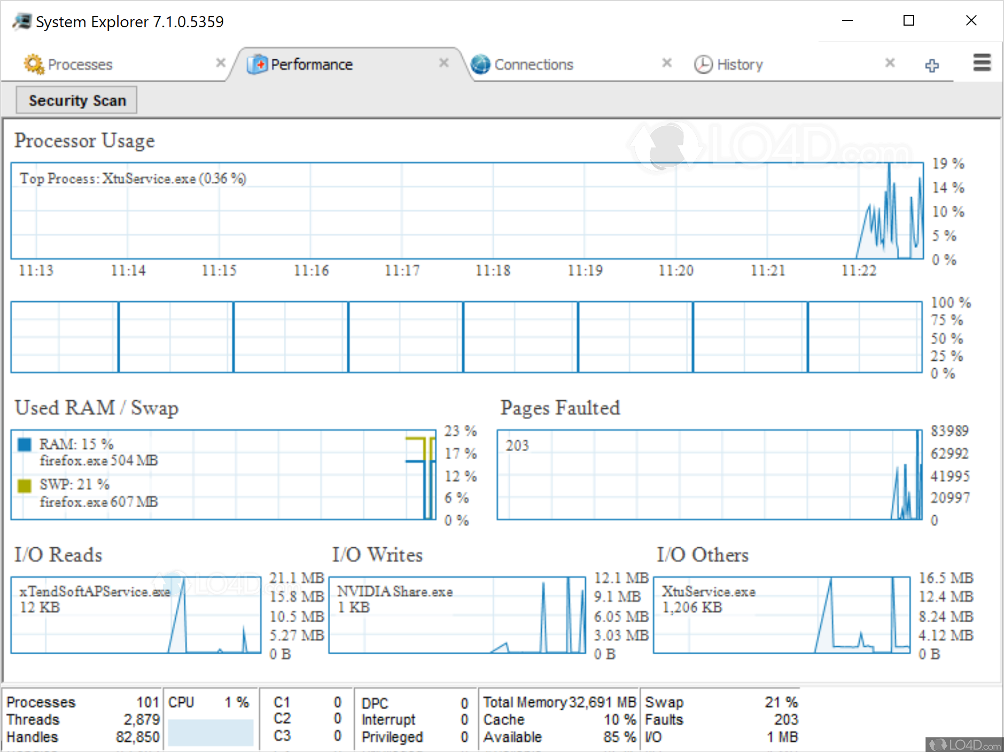Image resolution: width=1004 pixels, height=752 pixels.
Task: Click the History clock icon
Action: click(x=703, y=65)
